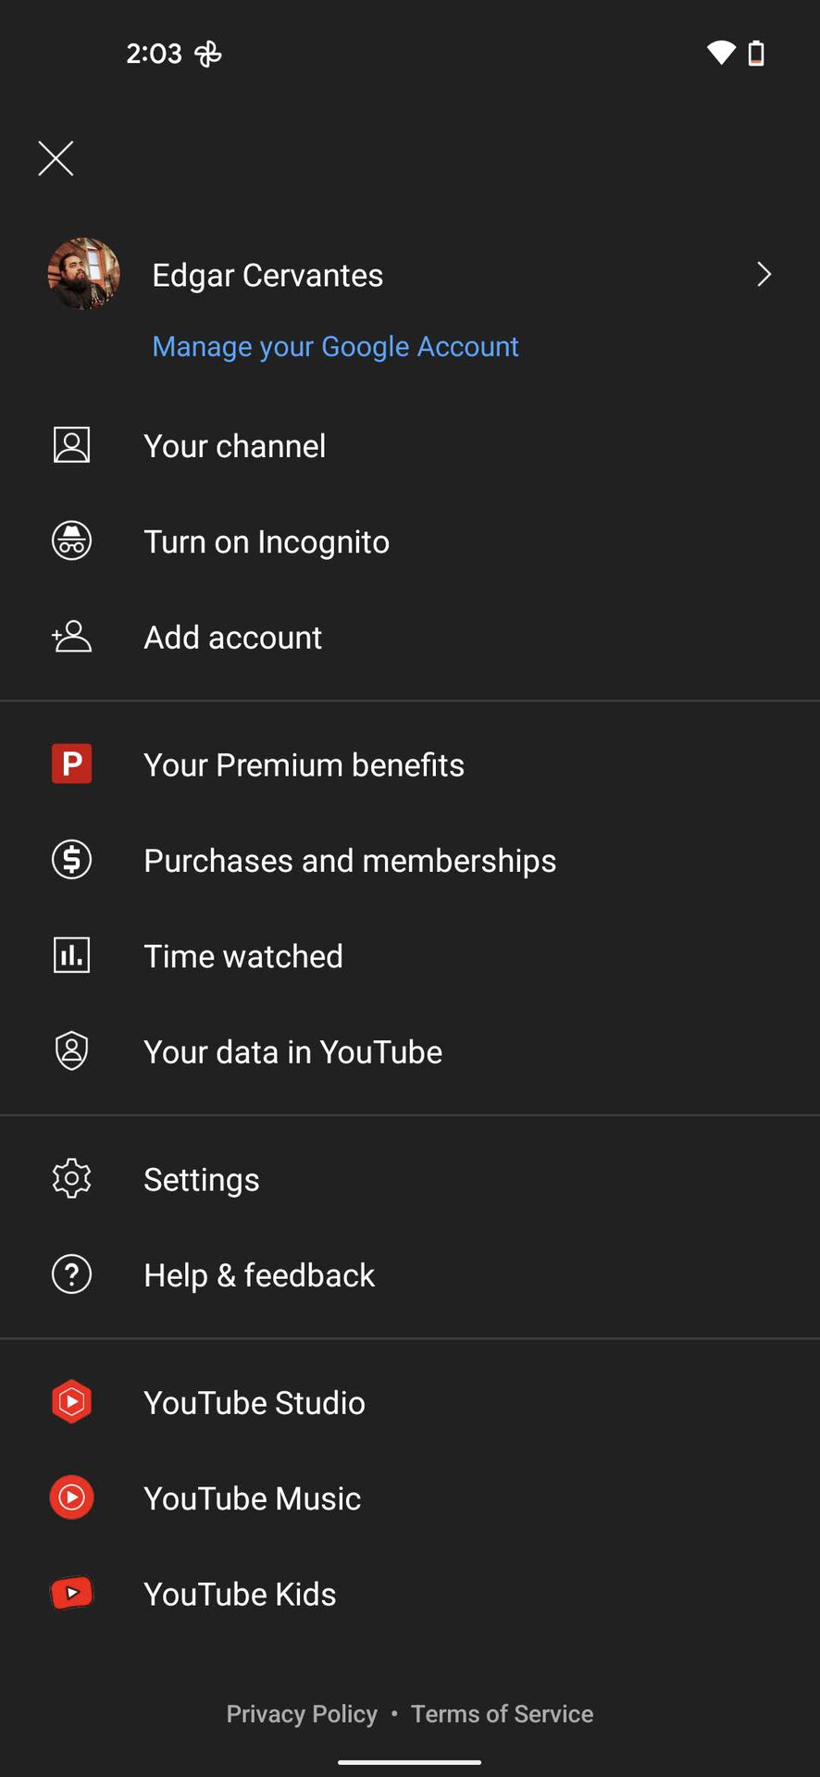This screenshot has height=1777, width=820.
Task: Expand account switcher chevron arrow
Action: coord(764,274)
